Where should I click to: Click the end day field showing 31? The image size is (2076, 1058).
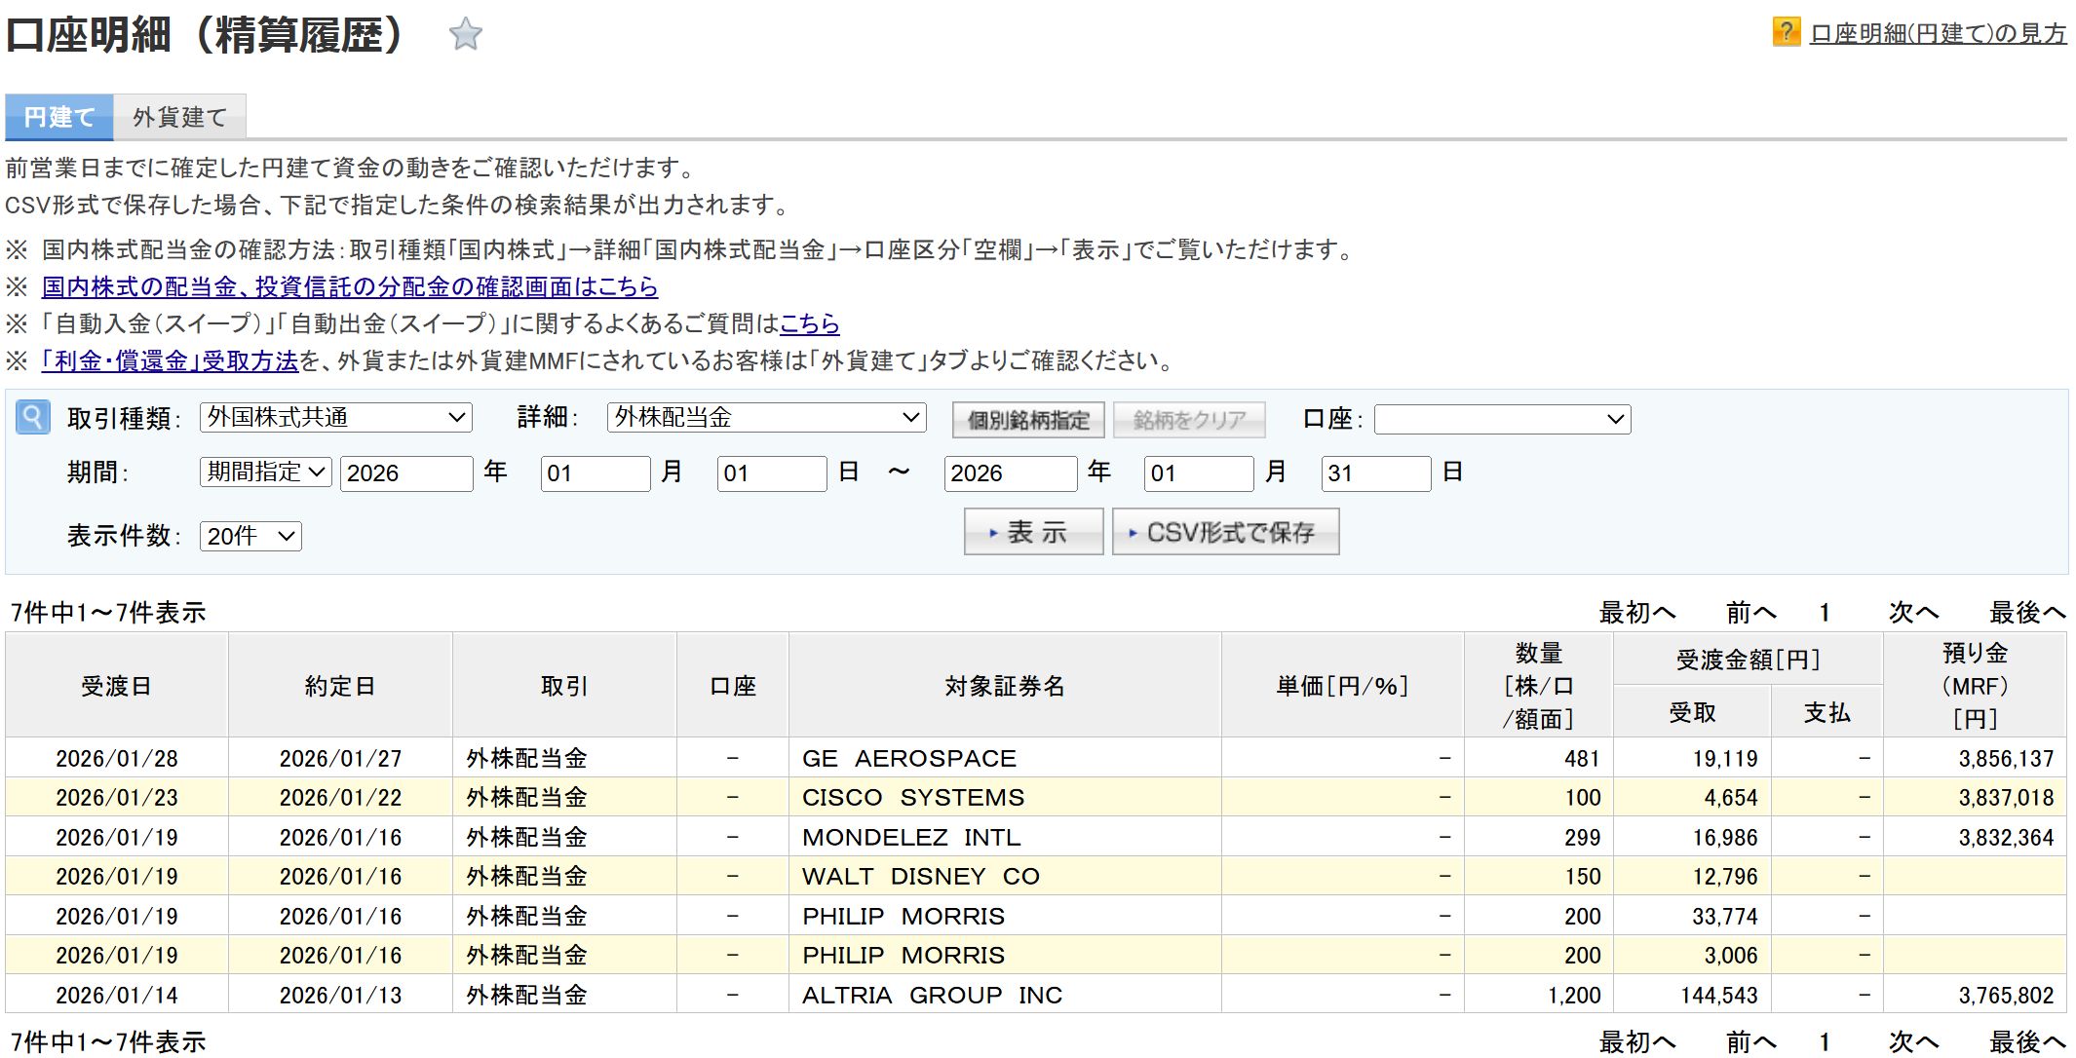tap(1375, 473)
